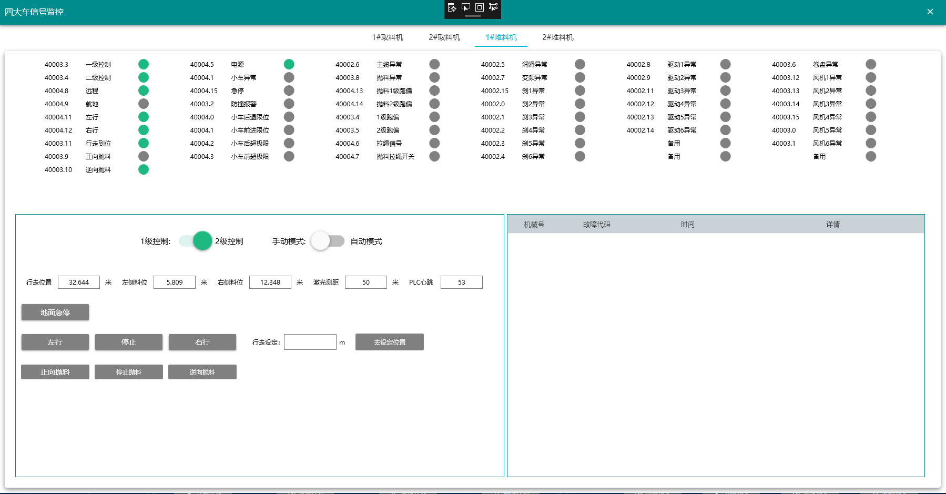This screenshot has width=946, height=494.
Task: Click the 驱动1异常 status indicator
Action: pos(726,64)
